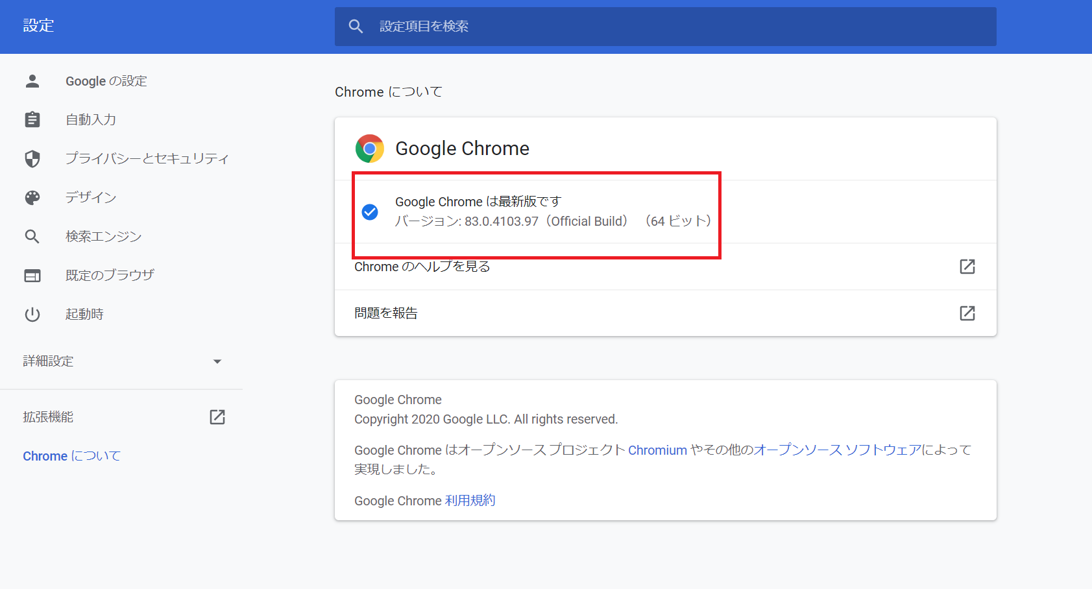Click the power icon for 起動時

tap(32, 315)
